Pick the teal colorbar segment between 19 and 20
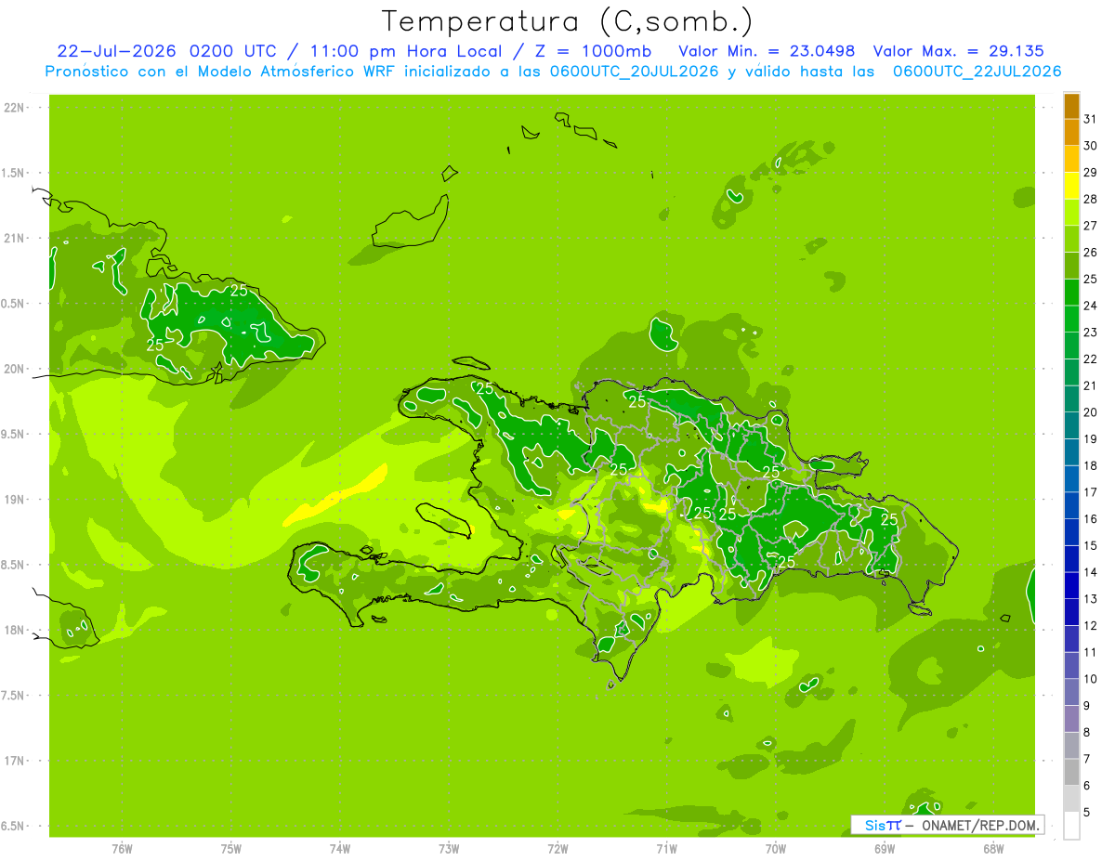 click(x=1072, y=425)
